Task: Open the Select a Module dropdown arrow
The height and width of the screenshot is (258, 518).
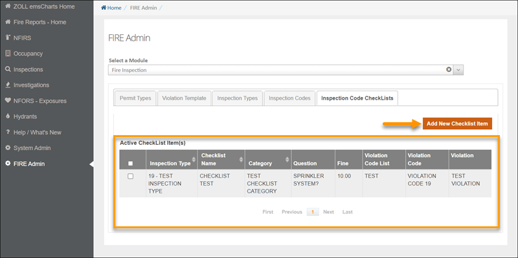Action: 458,70
